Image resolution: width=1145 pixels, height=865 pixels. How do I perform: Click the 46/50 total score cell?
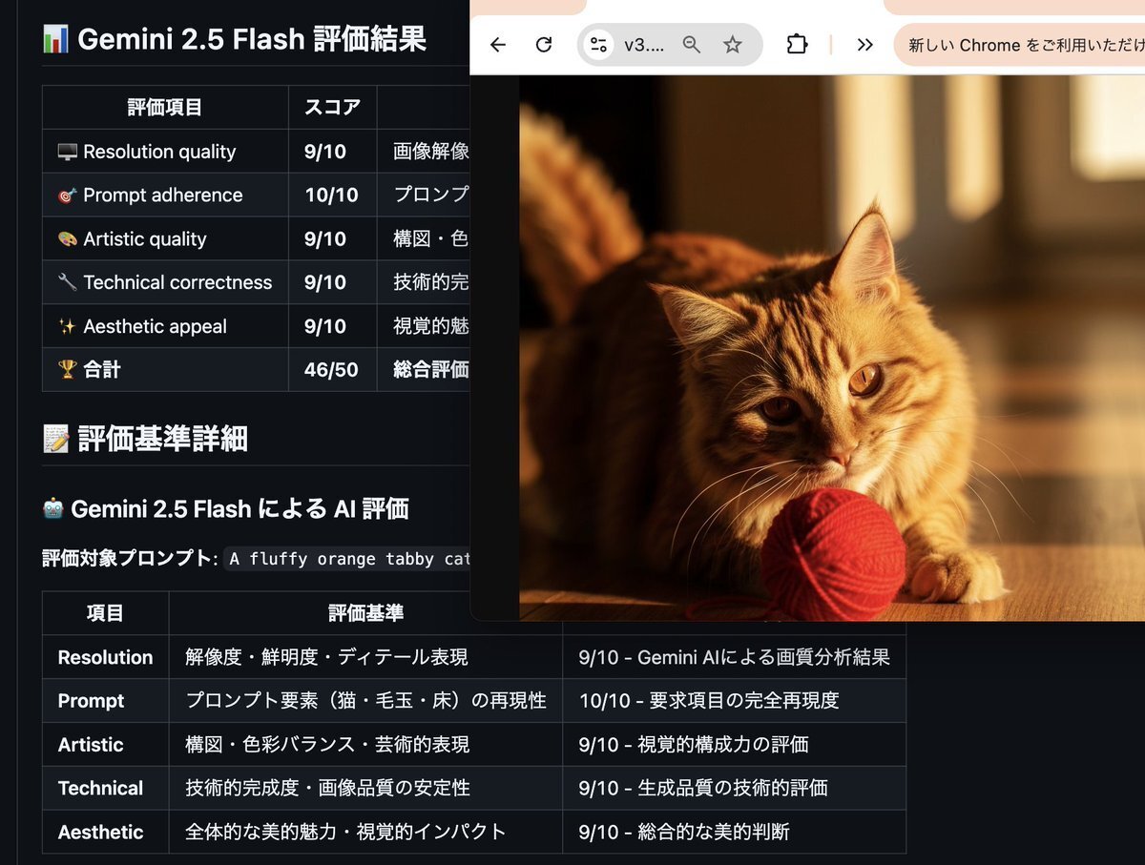(x=331, y=369)
